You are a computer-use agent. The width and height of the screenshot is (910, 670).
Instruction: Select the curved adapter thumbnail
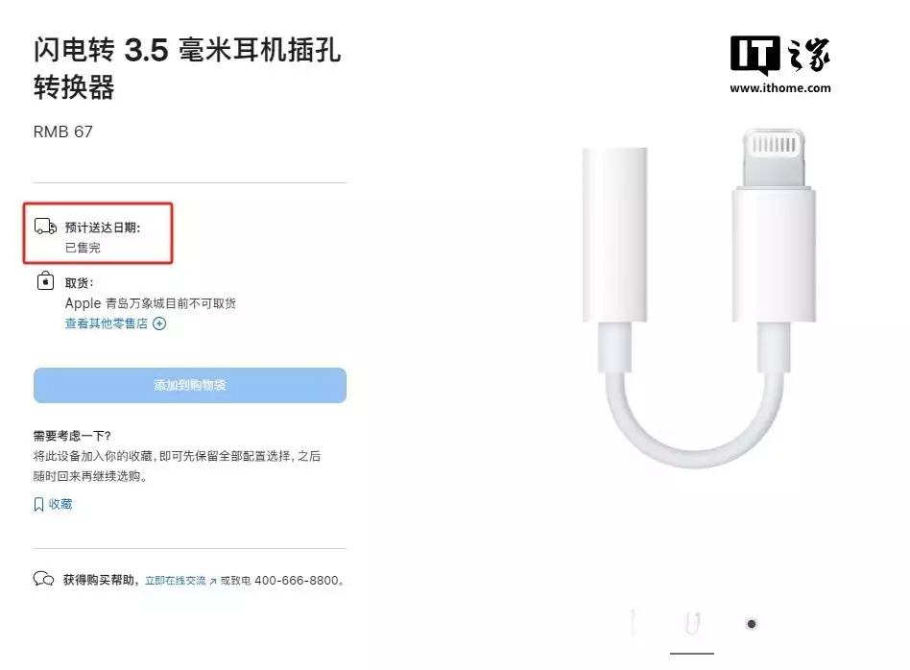click(x=692, y=623)
